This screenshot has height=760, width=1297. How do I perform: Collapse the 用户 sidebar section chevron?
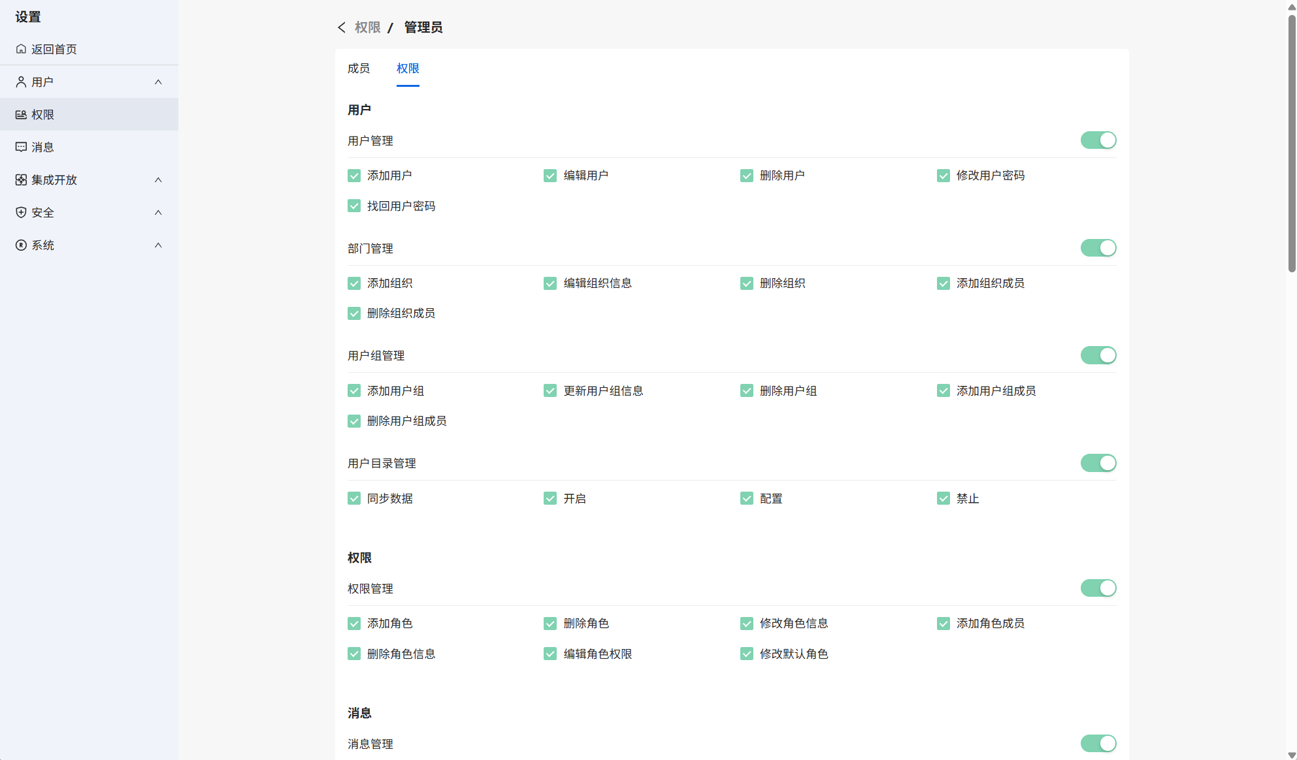point(158,82)
